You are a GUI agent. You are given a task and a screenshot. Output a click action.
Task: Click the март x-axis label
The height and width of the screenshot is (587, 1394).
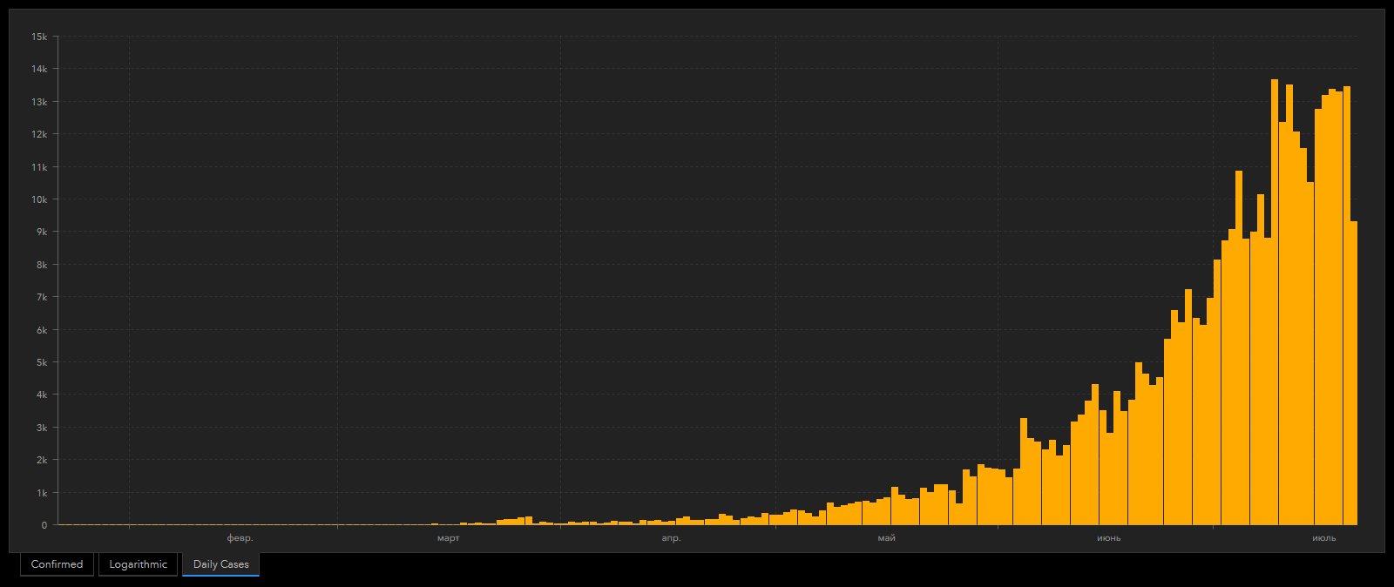point(448,538)
